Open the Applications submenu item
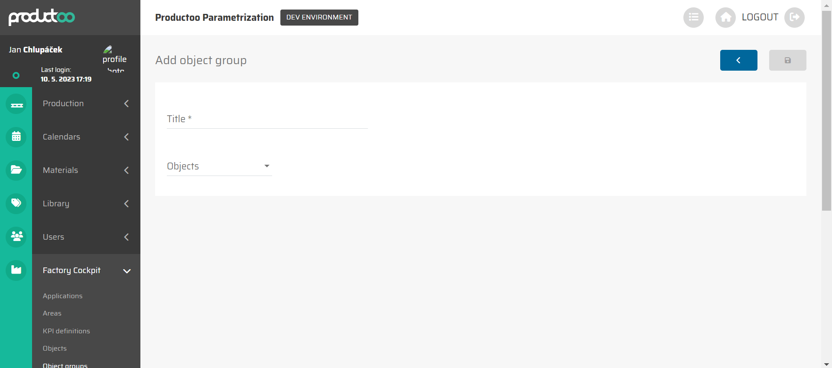Screen dimensions: 832x368 62,296
